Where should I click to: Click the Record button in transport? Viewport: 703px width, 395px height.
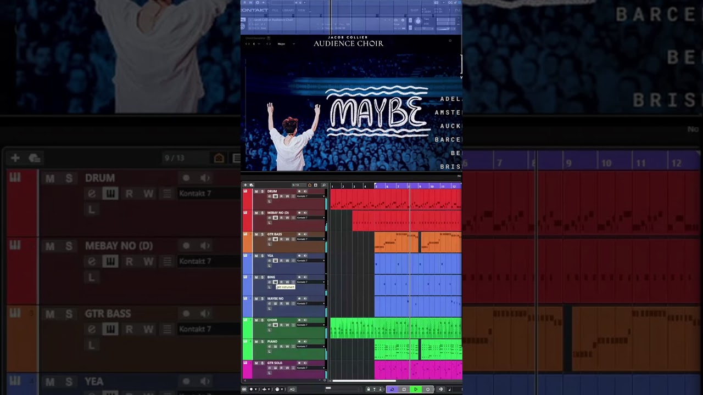tap(428, 390)
